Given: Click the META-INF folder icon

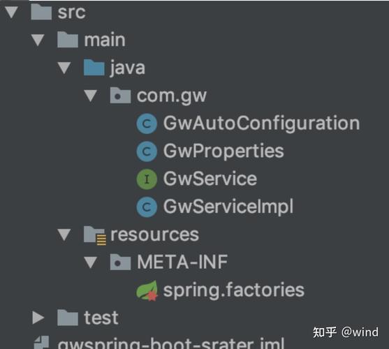Looking at the screenshot, I should [120, 262].
